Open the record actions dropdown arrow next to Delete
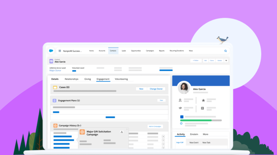This screenshot has width=277, height=155. coord(226,61)
